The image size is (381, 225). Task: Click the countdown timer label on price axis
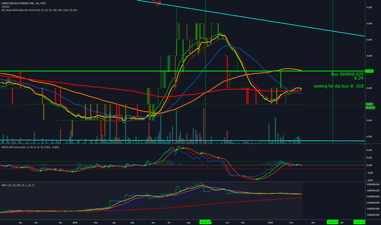pyautogui.click(x=370, y=108)
